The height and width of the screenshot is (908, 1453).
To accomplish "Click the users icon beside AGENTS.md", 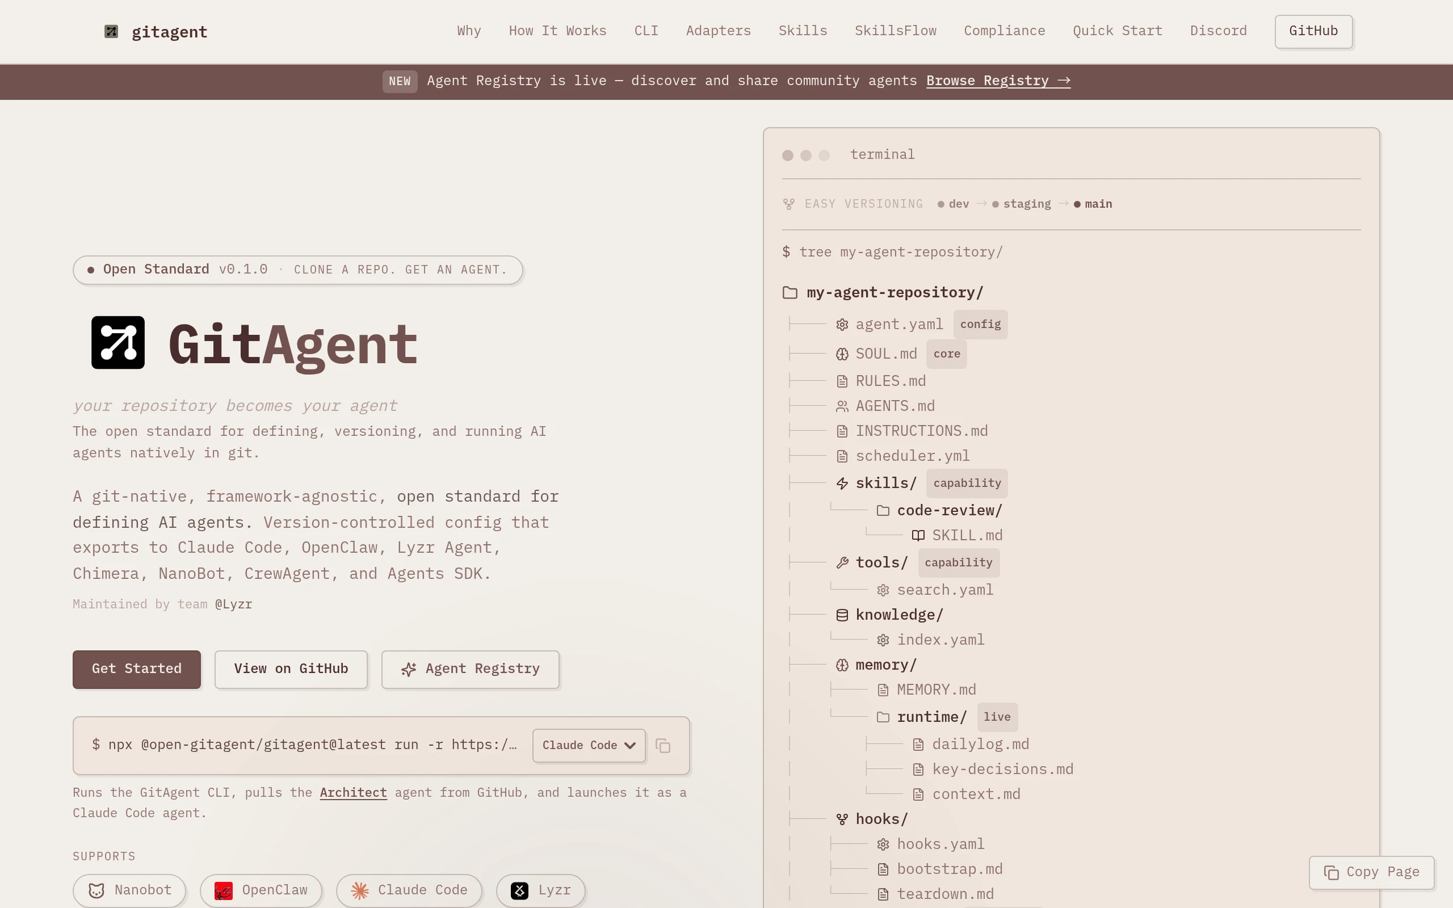I will 842,406.
